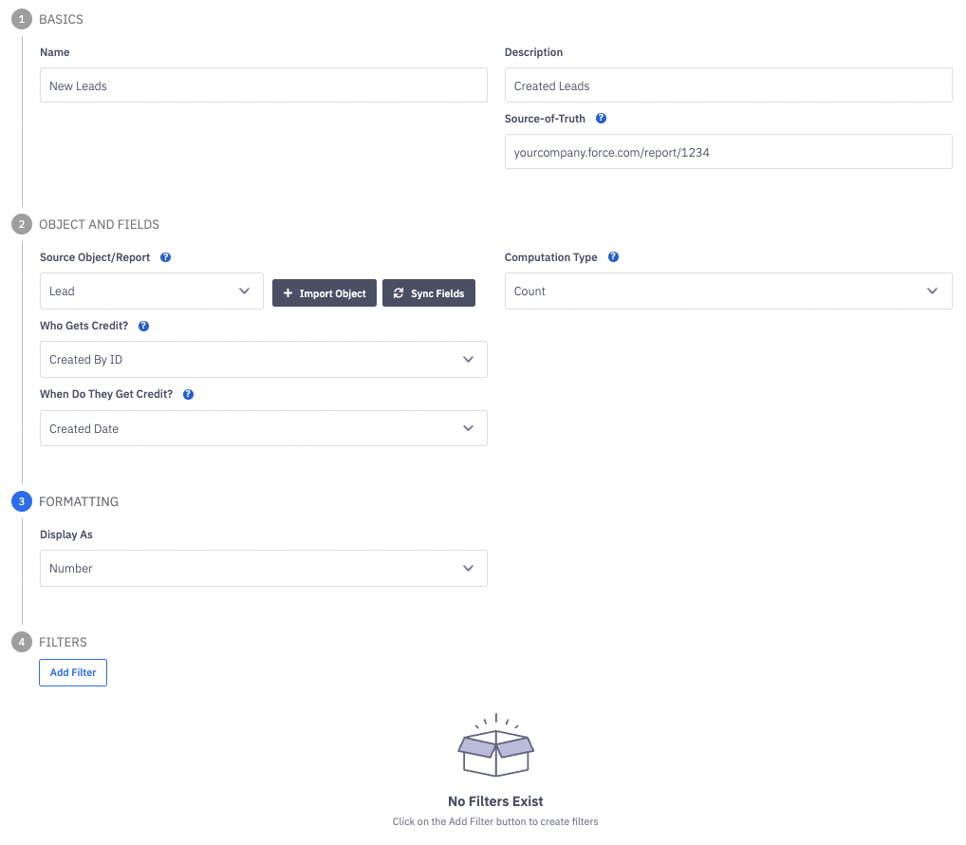Open the Created By ID dropdown
The height and width of the screenshot is (845, 966).
tap(263, 360)
